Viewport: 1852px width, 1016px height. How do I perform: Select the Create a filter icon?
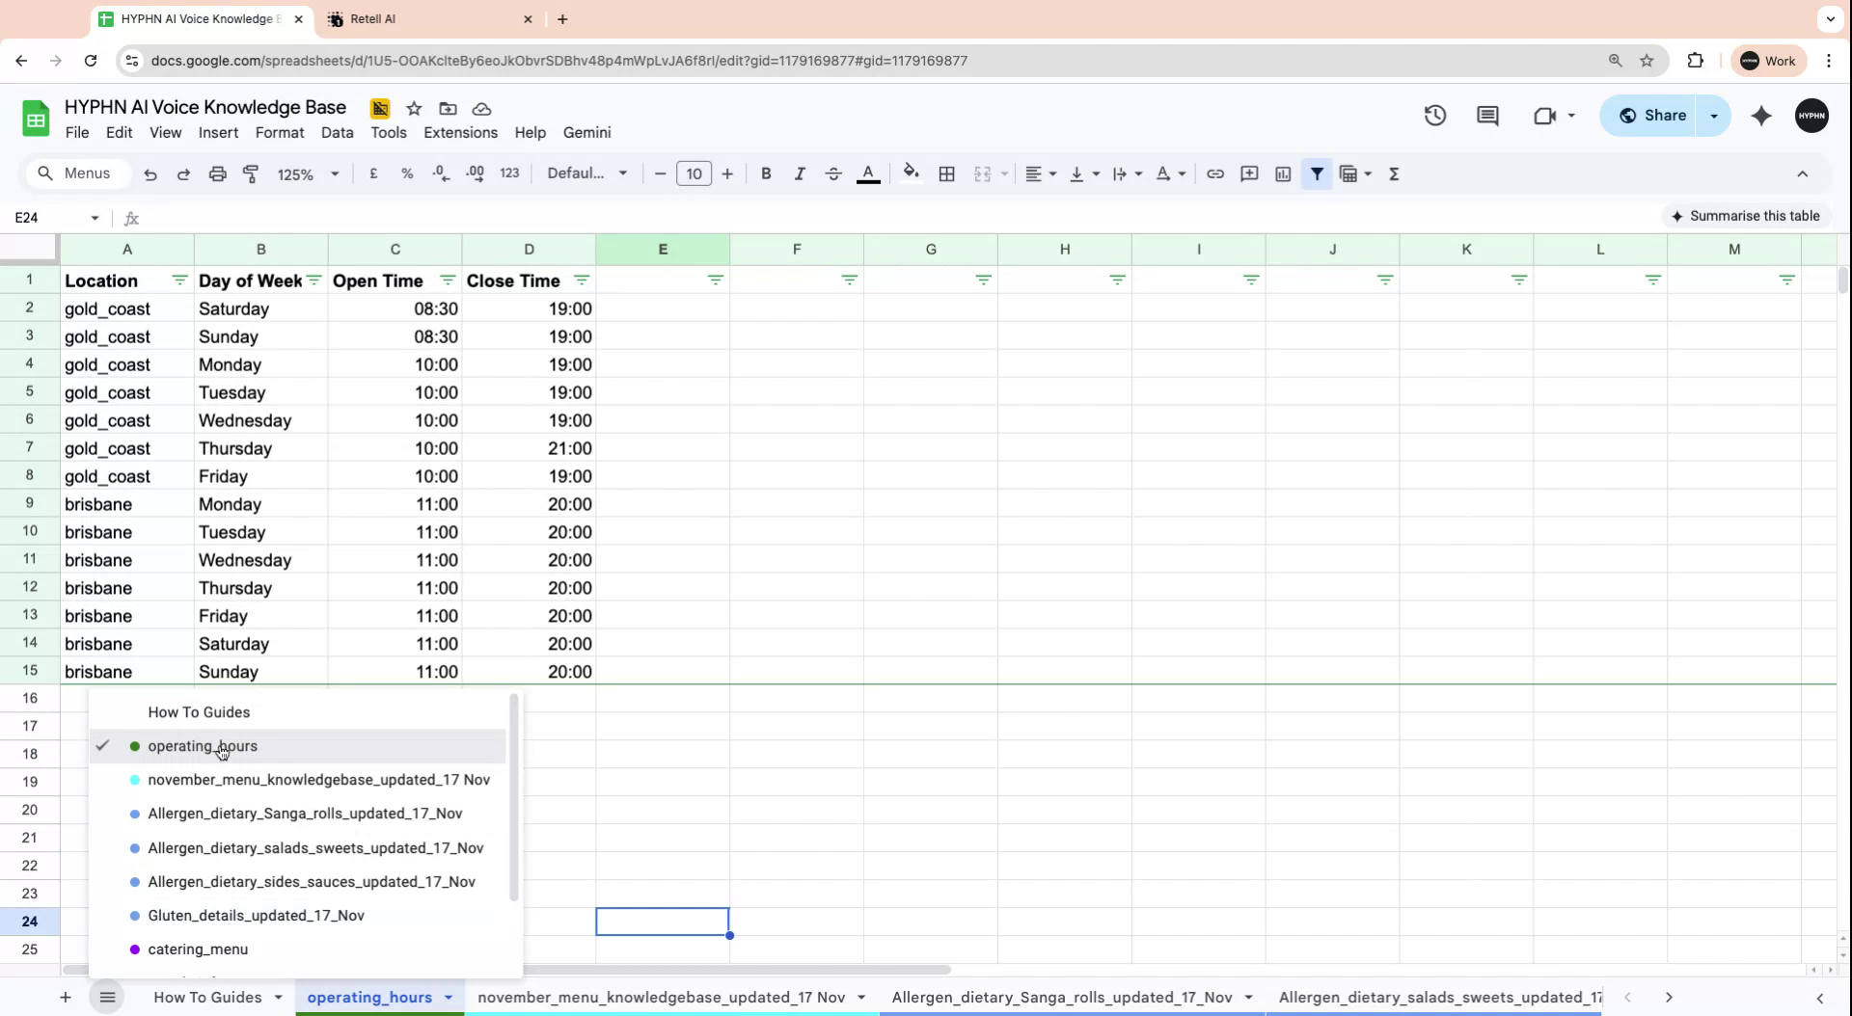pos(1317,174)
